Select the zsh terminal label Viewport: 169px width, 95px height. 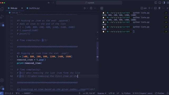pyautogui.click(x=144, y=8)
